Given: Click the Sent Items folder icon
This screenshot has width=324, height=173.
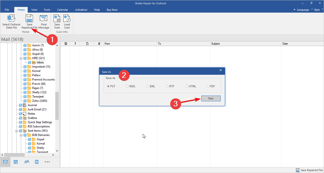Looking at the screenshot, I should coord(25,131).
